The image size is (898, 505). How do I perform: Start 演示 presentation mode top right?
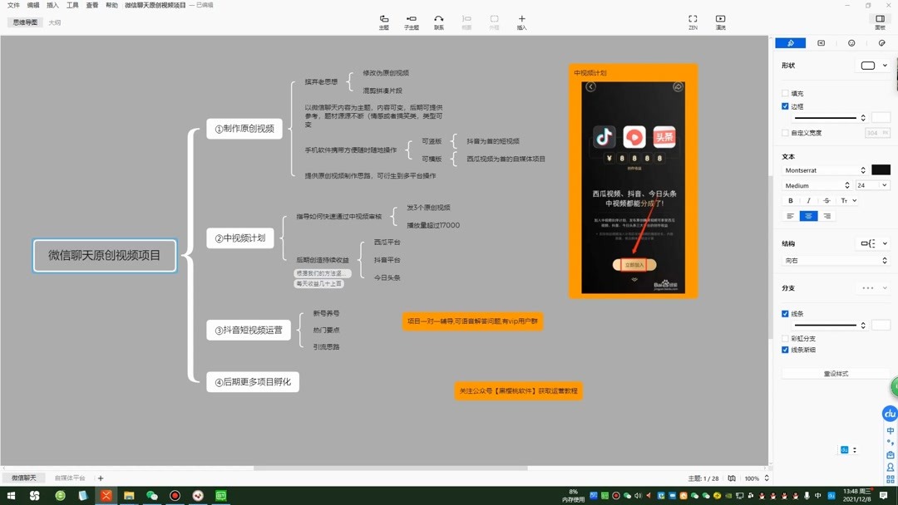point(719,22)
